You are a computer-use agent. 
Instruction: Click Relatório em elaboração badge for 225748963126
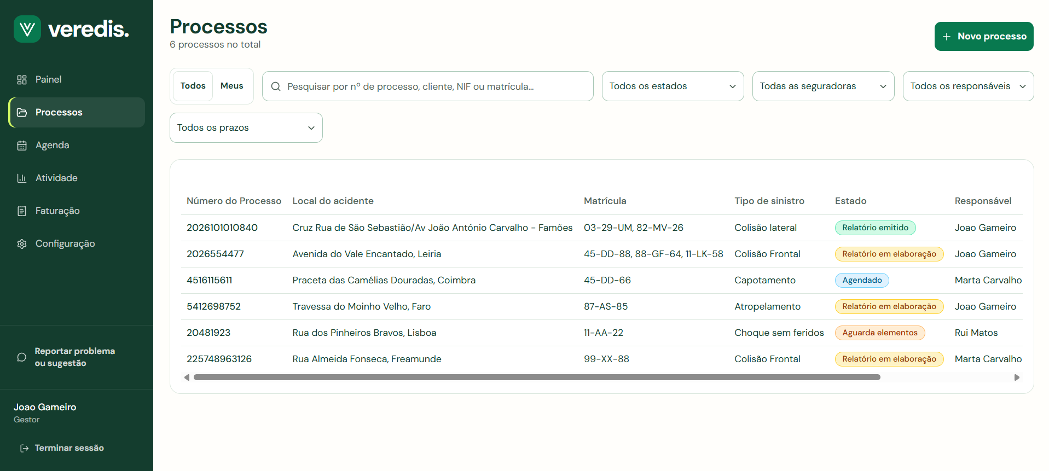[x=889, y=359]
